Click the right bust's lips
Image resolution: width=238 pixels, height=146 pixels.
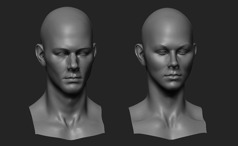tap(173, 76)
